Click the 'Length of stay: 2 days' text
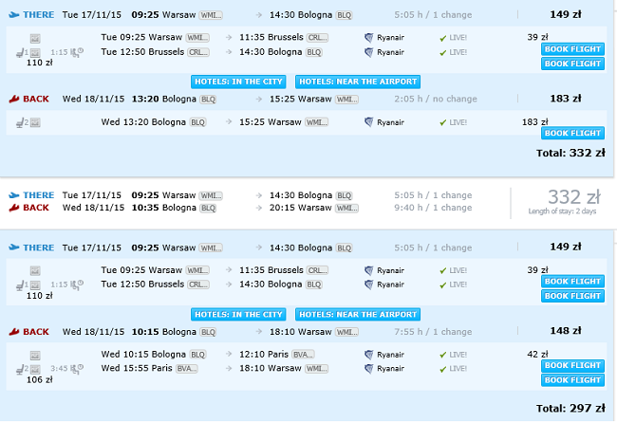This screenshot has width=617, height=422. click(x=562, y=211)
